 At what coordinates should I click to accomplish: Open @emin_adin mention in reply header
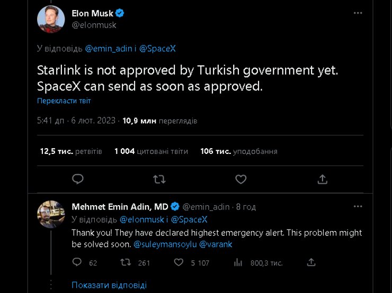[108, 49]
